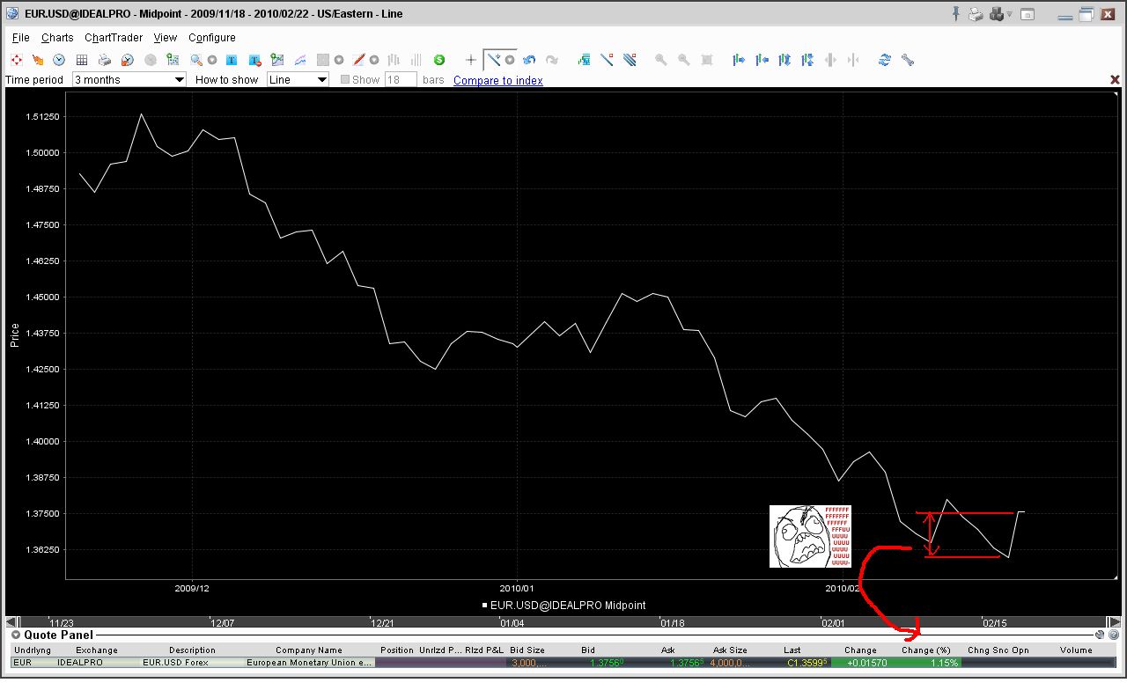Click the EUR.USD Forex description cell
This screenshot has width=1127, height=683.
coord(176,663)
